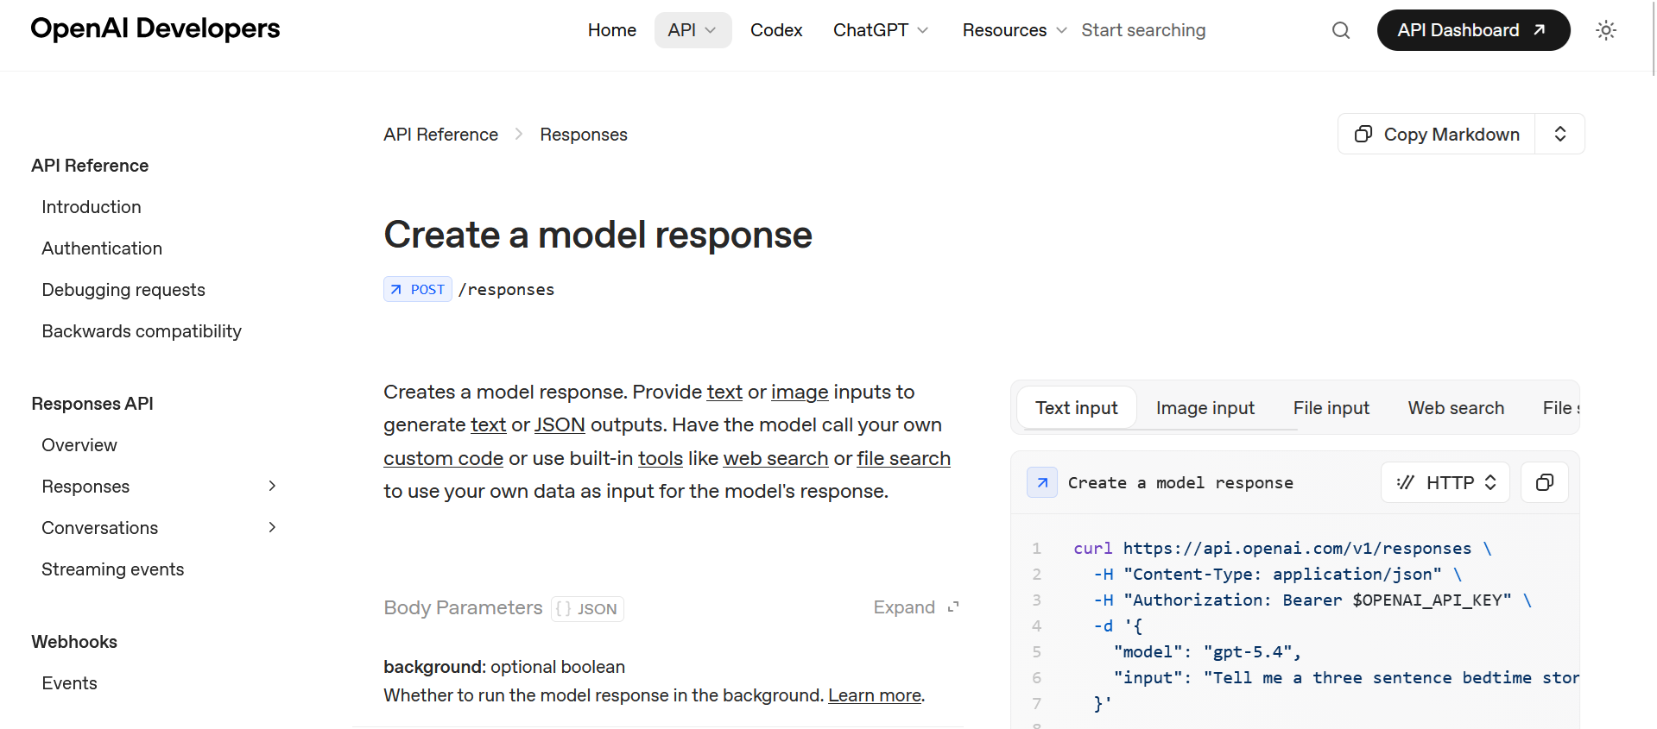The width and height of the screenshot is (1657, 729).
Task: Click arrow icon beside 'Create a model response'
Action: [1042, 482]
